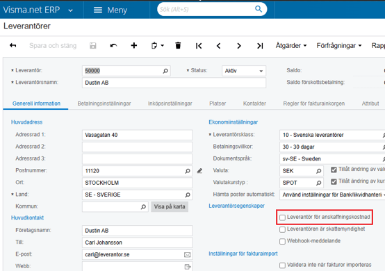Click the Webb open-link icon
This screenshot has width=385, height=271.
click(188, 267)
